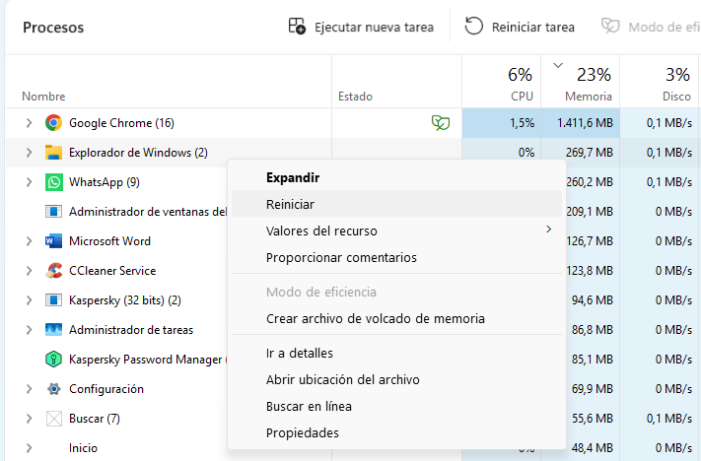701x461 pixels.
Task: Expand the Configuración process group
Action: (29, 389)
